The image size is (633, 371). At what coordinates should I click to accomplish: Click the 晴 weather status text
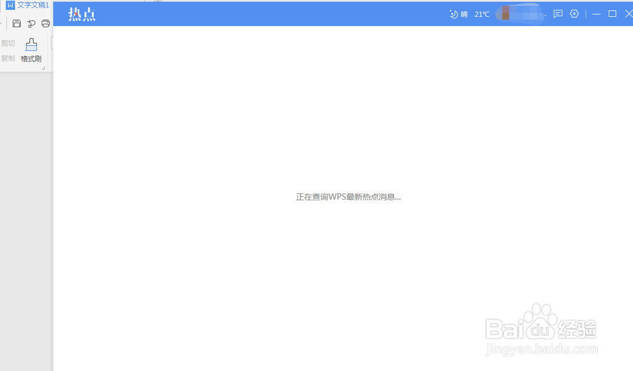pos(464,14)
